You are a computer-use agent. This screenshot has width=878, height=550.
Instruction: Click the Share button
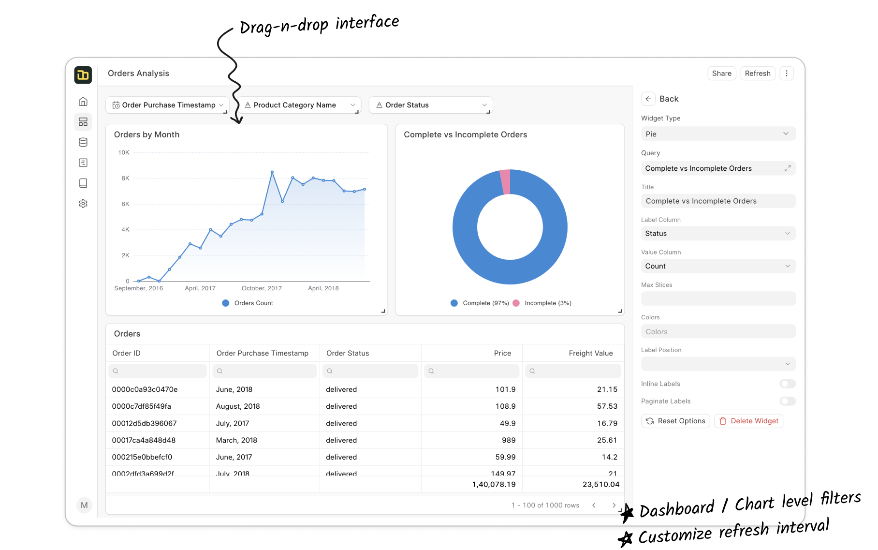tap(721, 73)
